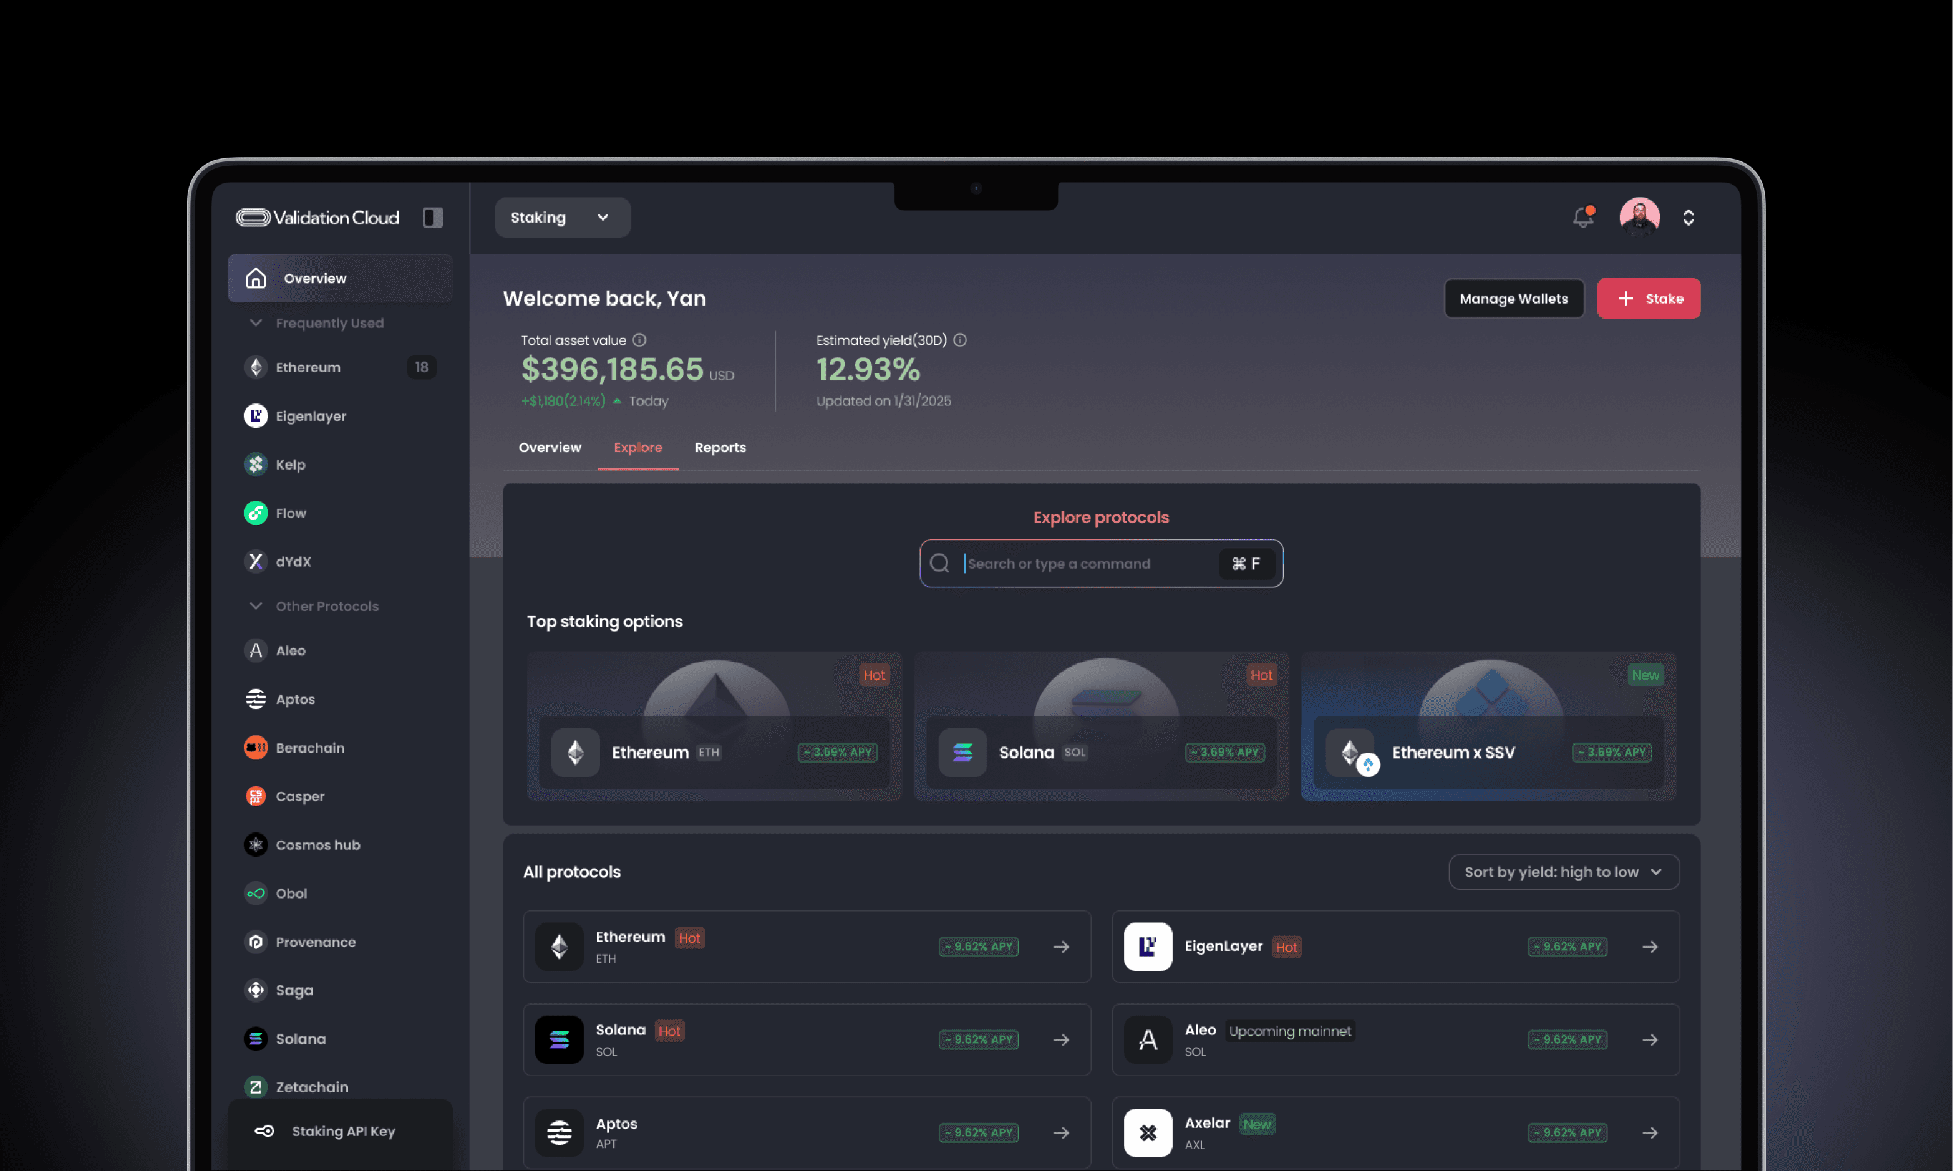Open the Sort by yield dropdown
This screenshot has height=1171, width=1953.
pos(1563,872)
